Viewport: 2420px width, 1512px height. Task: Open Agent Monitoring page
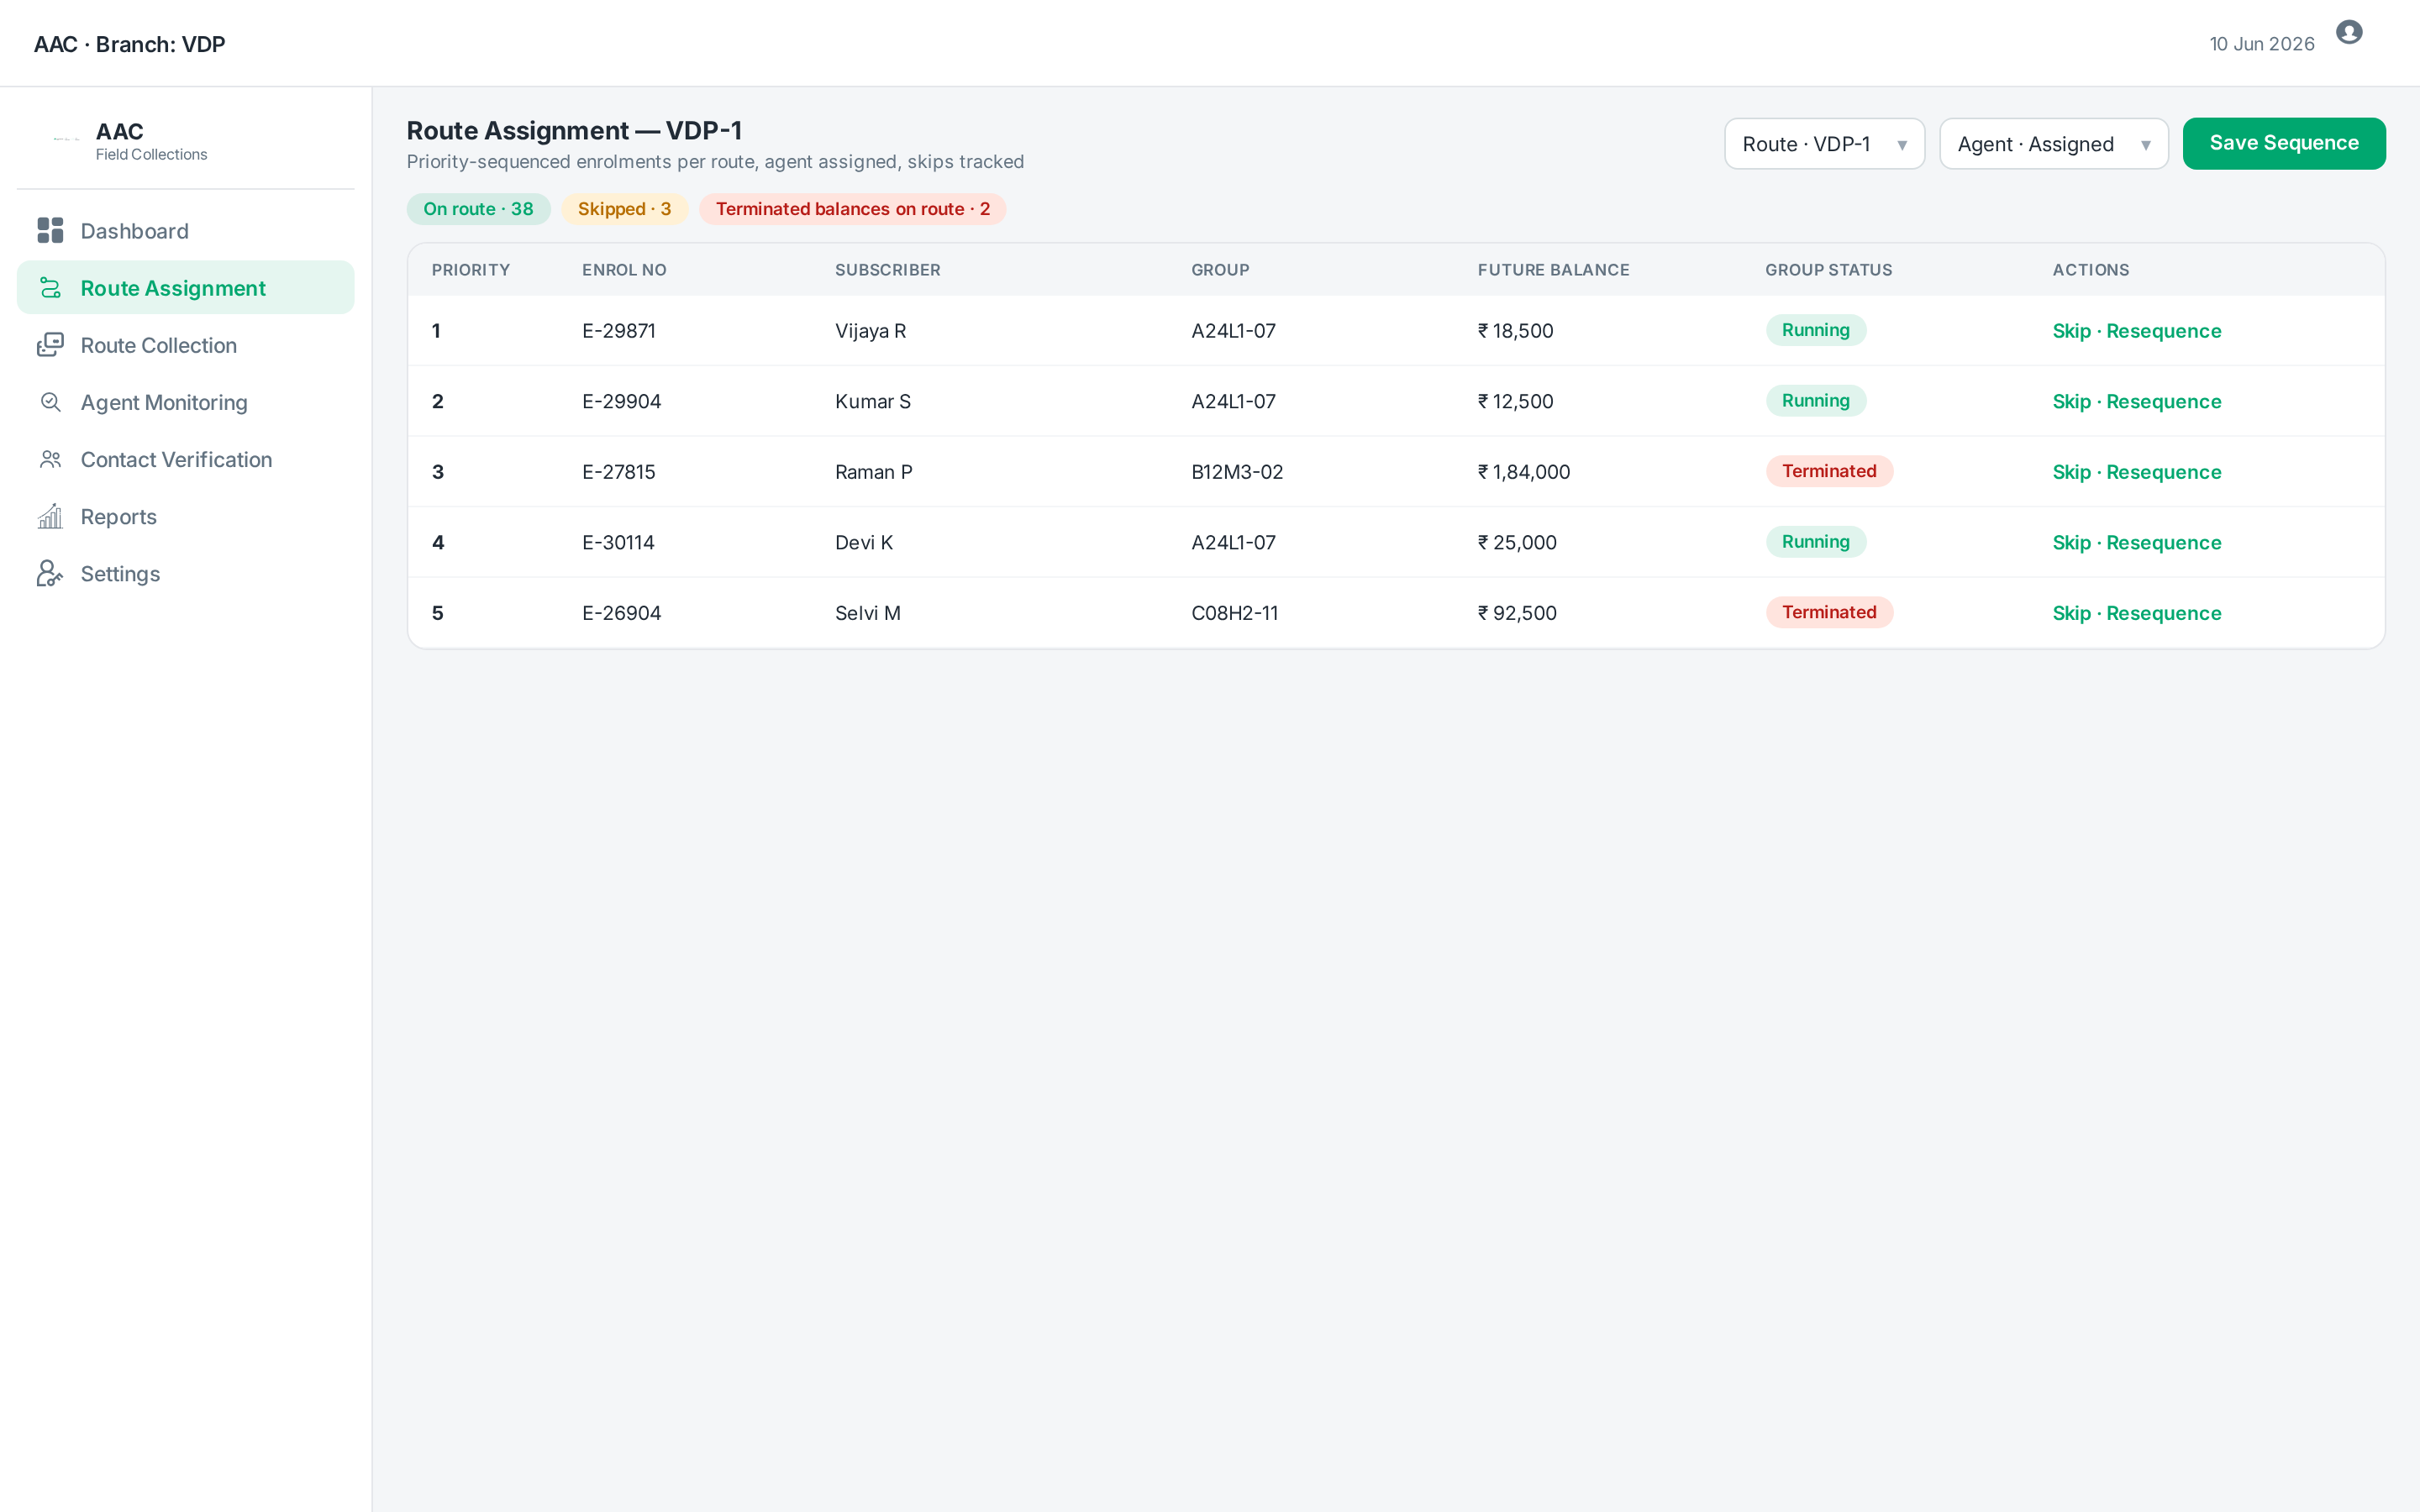[186, 402]
